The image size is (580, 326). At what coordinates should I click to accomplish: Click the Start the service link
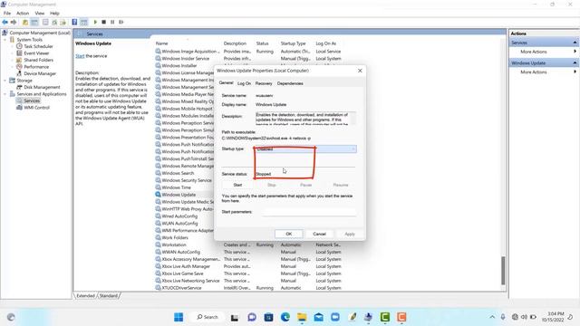tap(80, 56)
